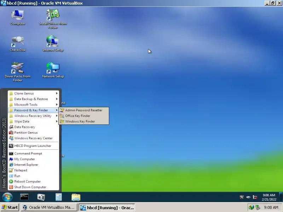Expand the Data Backup & Restore arrow
The width and height of the screenshot is (283, 212).
(57, 99)
